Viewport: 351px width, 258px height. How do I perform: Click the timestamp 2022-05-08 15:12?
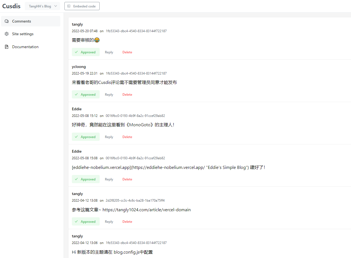click(85, 116)
